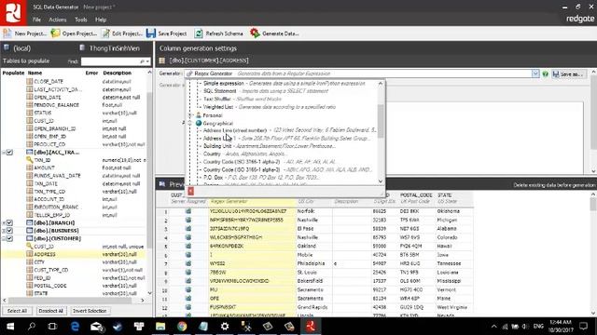Click the Edit Project toolbar icon
This screenshot has width=597, height=335.
(x=105, y=33)
